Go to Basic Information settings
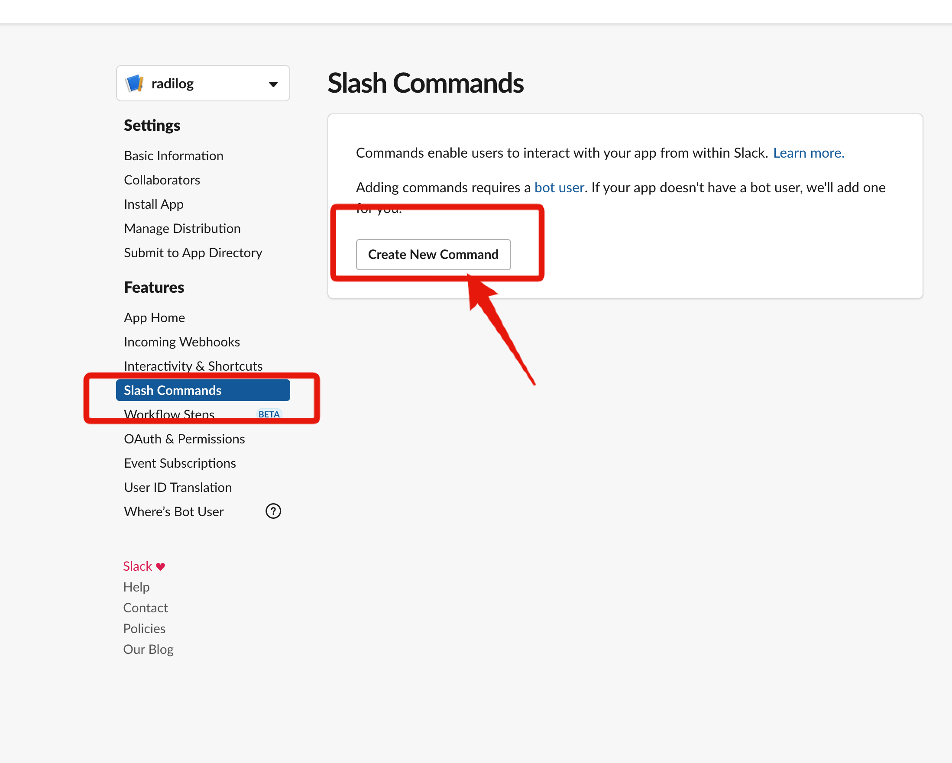The height and width of the screenshot is (763, 952). coord(174,156)
